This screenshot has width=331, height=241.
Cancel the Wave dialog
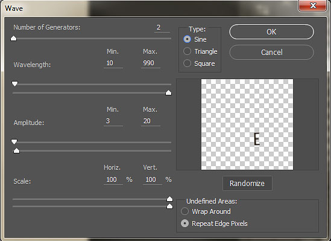271,52
